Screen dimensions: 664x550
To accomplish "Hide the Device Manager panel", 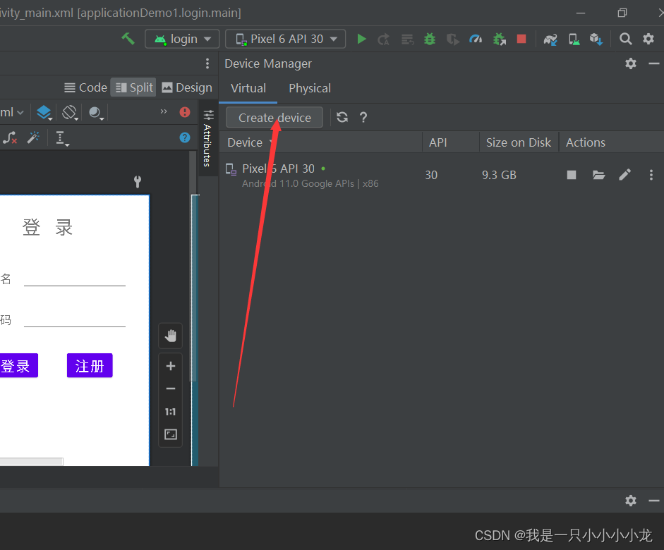I will pos(654,63).
